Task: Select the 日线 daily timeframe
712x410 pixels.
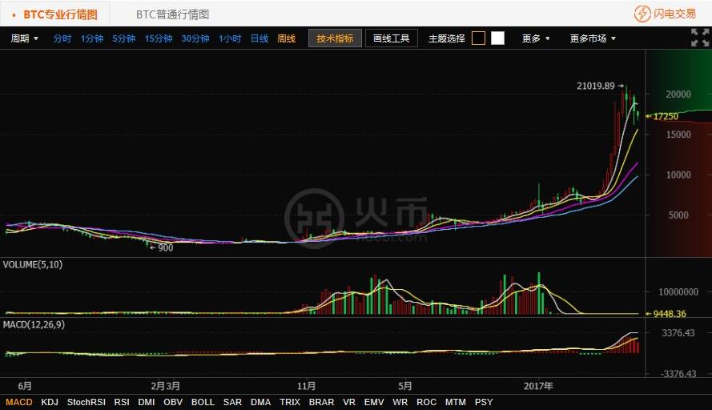Action: [259, 38]
